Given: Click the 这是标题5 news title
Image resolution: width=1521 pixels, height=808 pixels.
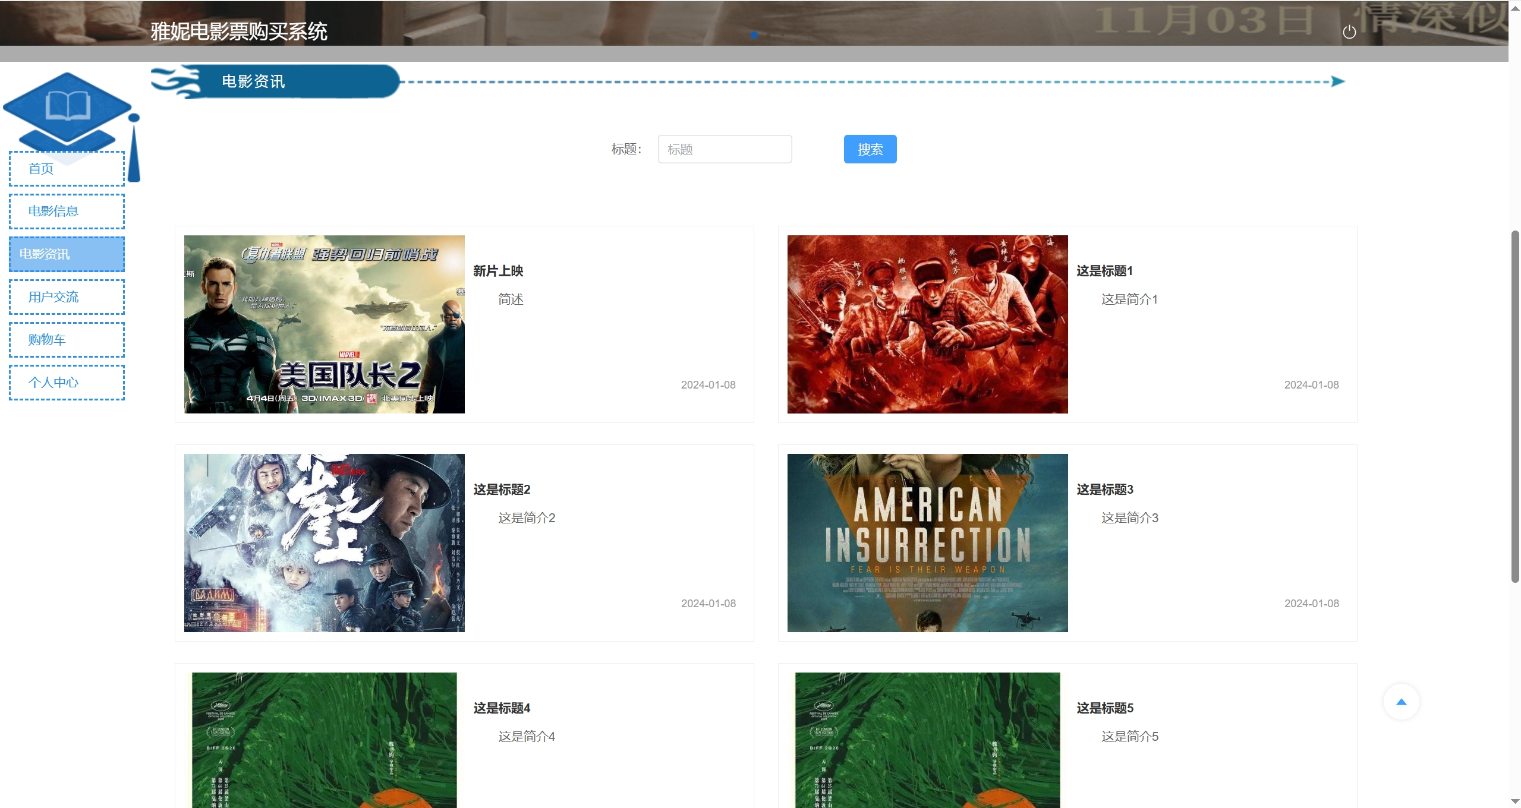Looking at the screenshot, I should [1105, 708].
